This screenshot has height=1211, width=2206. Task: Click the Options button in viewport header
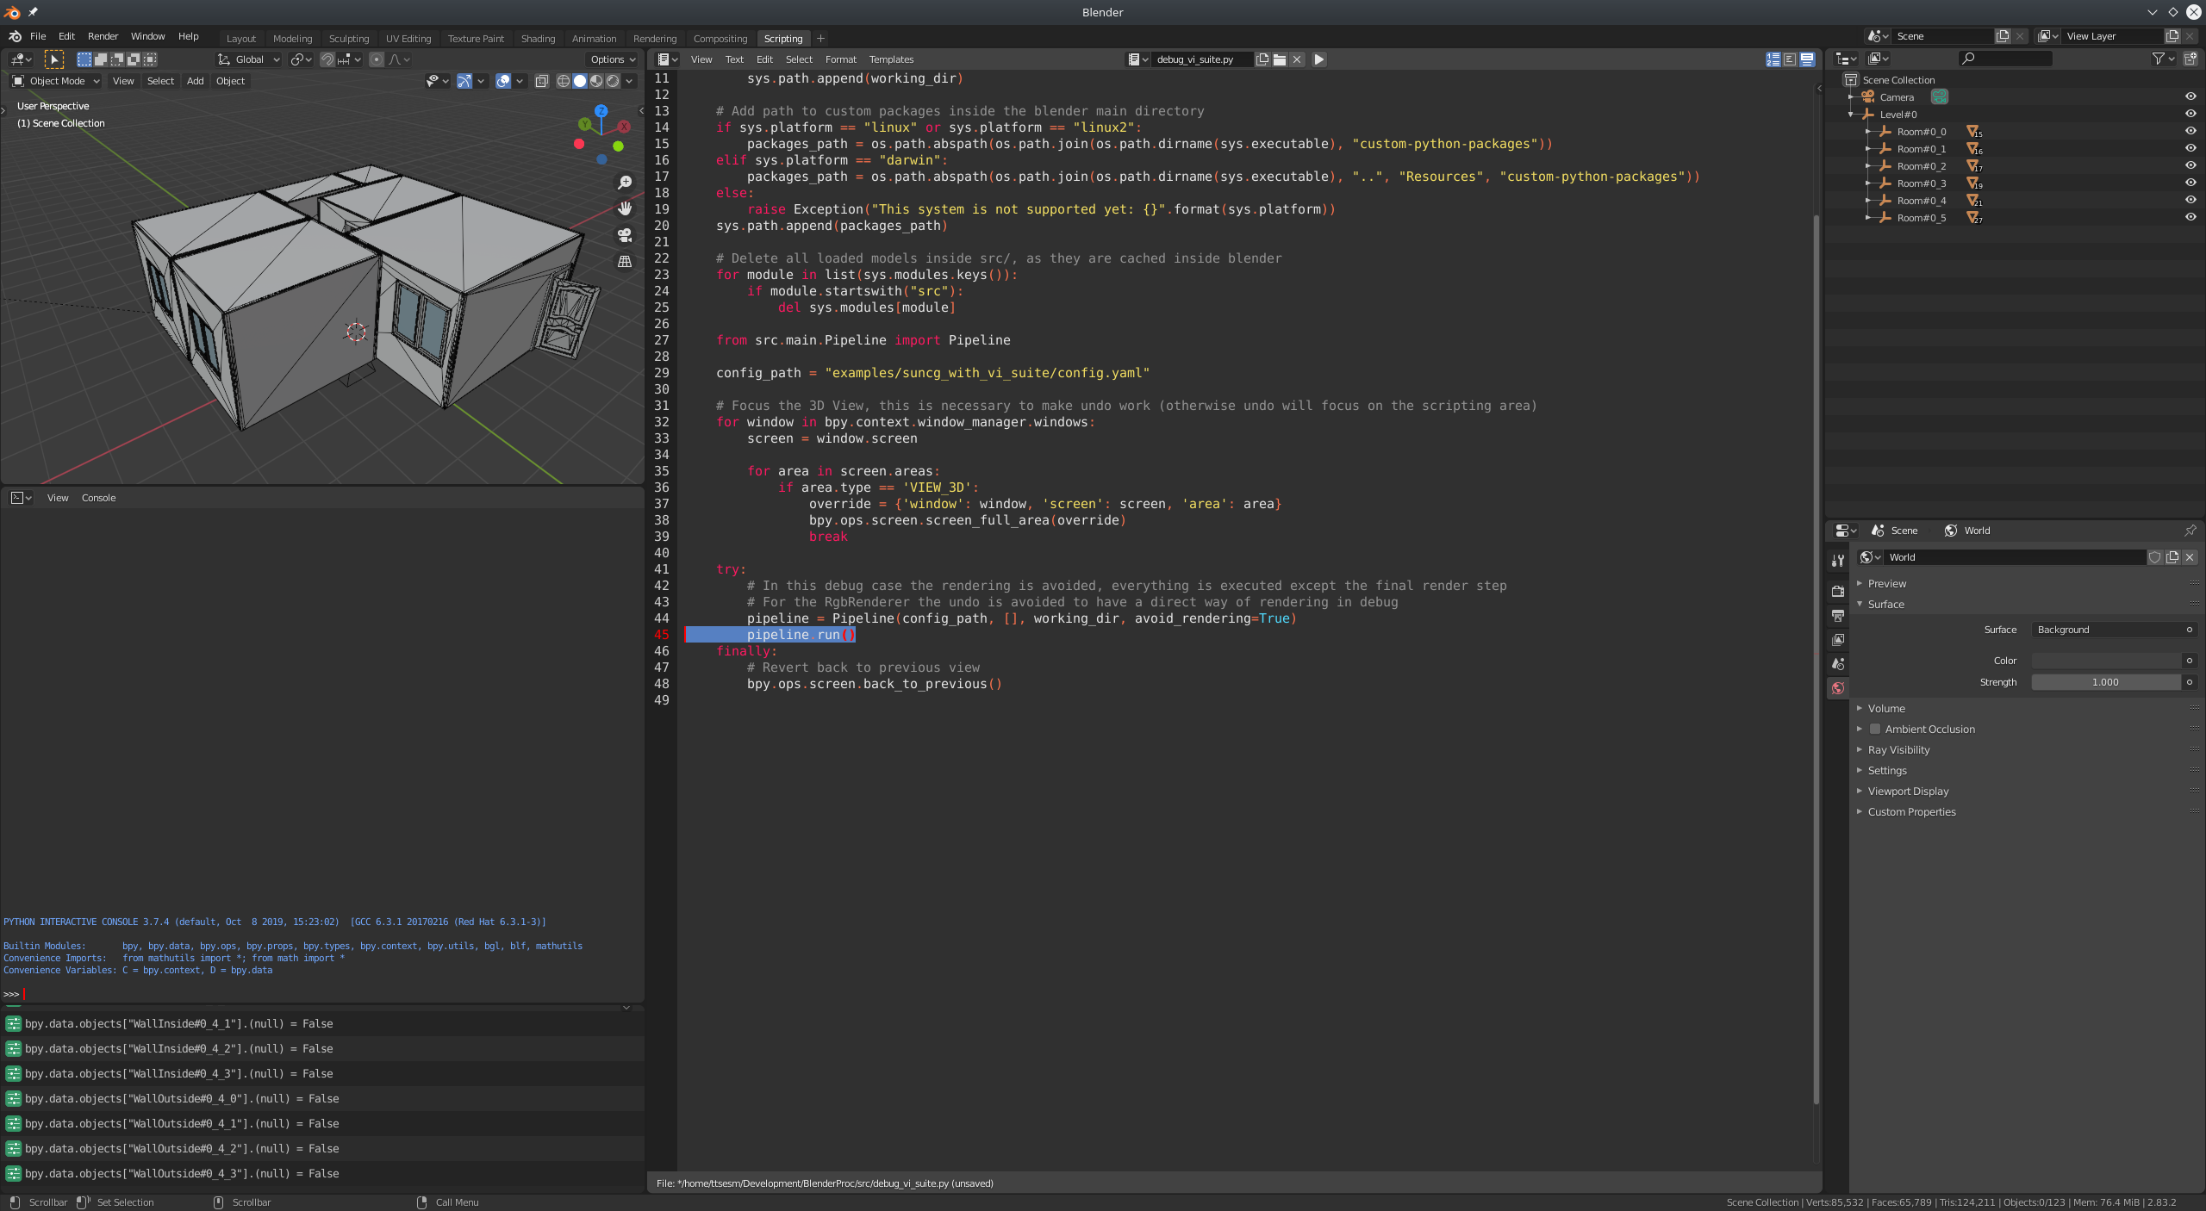(x=612, y=59)
